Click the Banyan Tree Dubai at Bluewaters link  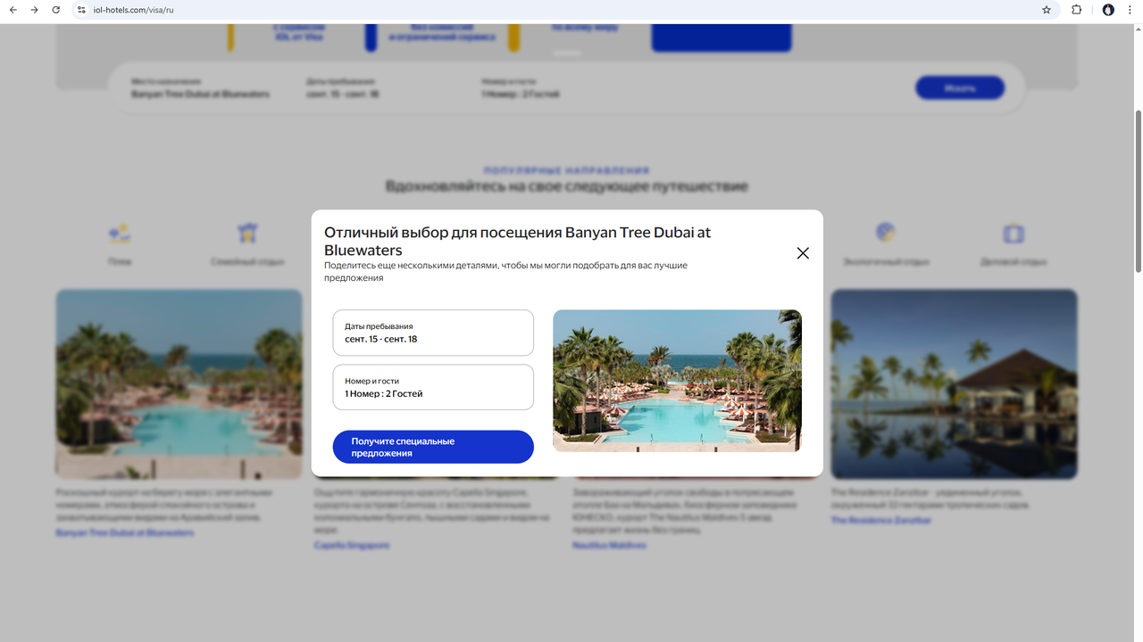[125, 532]
